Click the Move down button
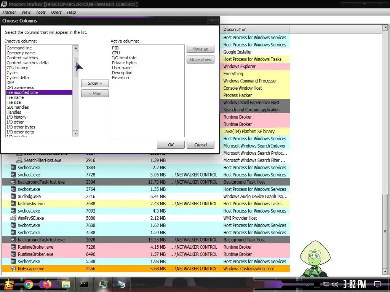 tap(200, 60)
